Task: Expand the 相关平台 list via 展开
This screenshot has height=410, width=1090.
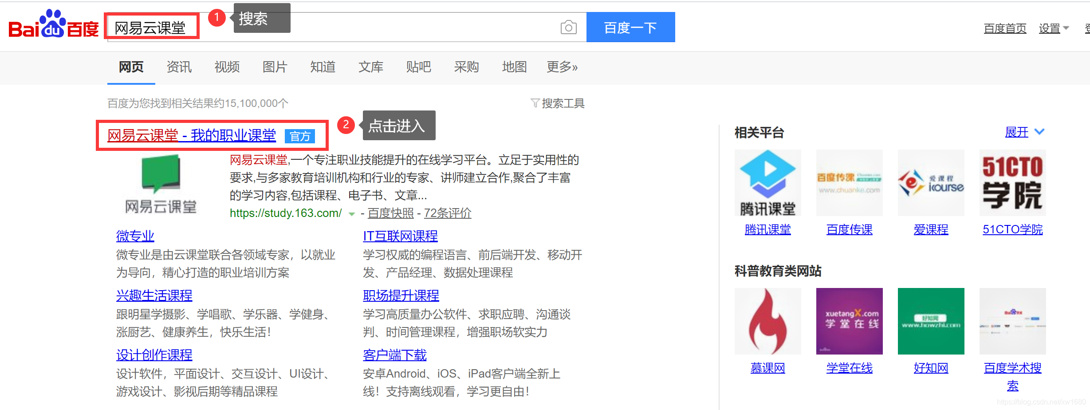Action: point(1024,132)
